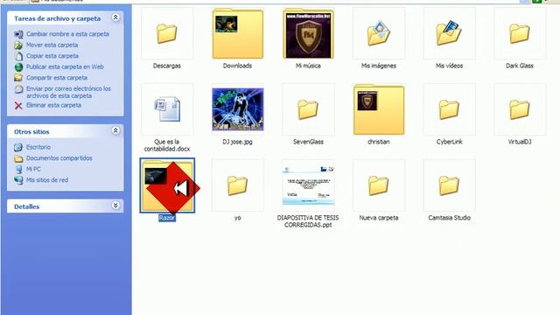Expand the Detalles panel
The height and width of the screenshot is (315, 560).
point(115,206)
